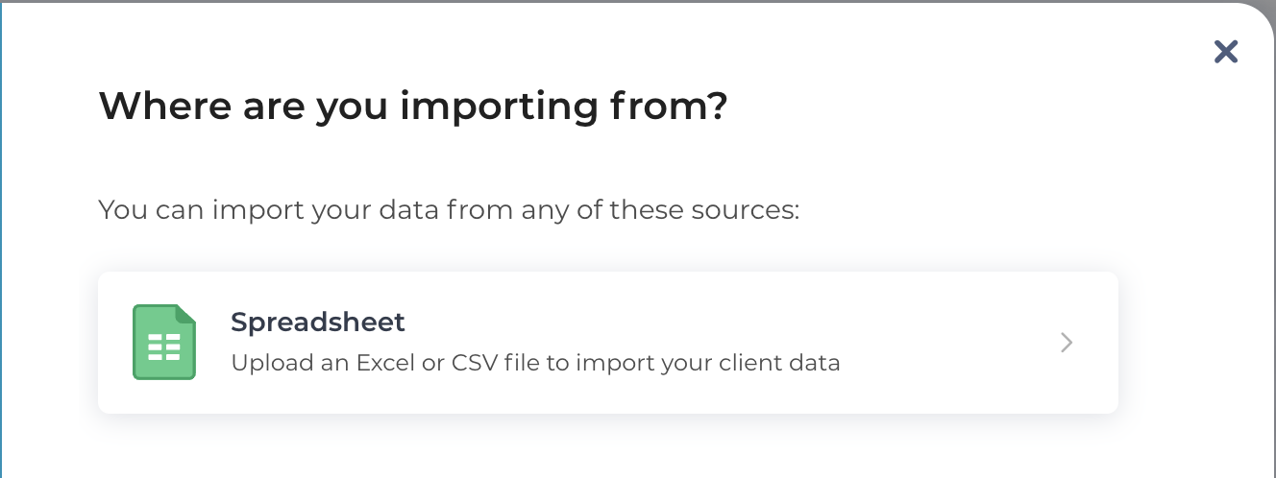
Task: Choose the Spreadsheet import source card
Action: (x=608, y=343)
